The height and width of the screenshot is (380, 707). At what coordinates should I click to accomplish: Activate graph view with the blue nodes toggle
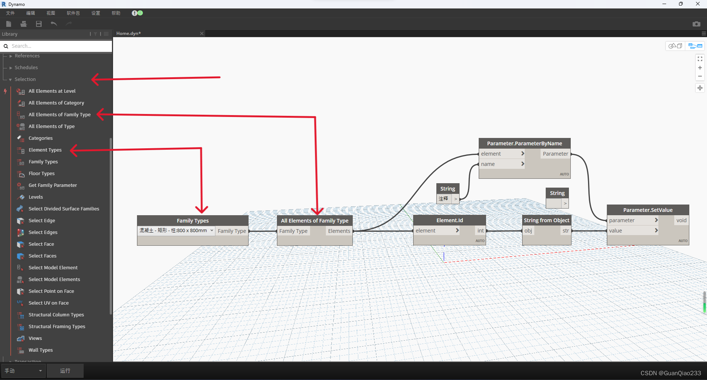[696, 46]
